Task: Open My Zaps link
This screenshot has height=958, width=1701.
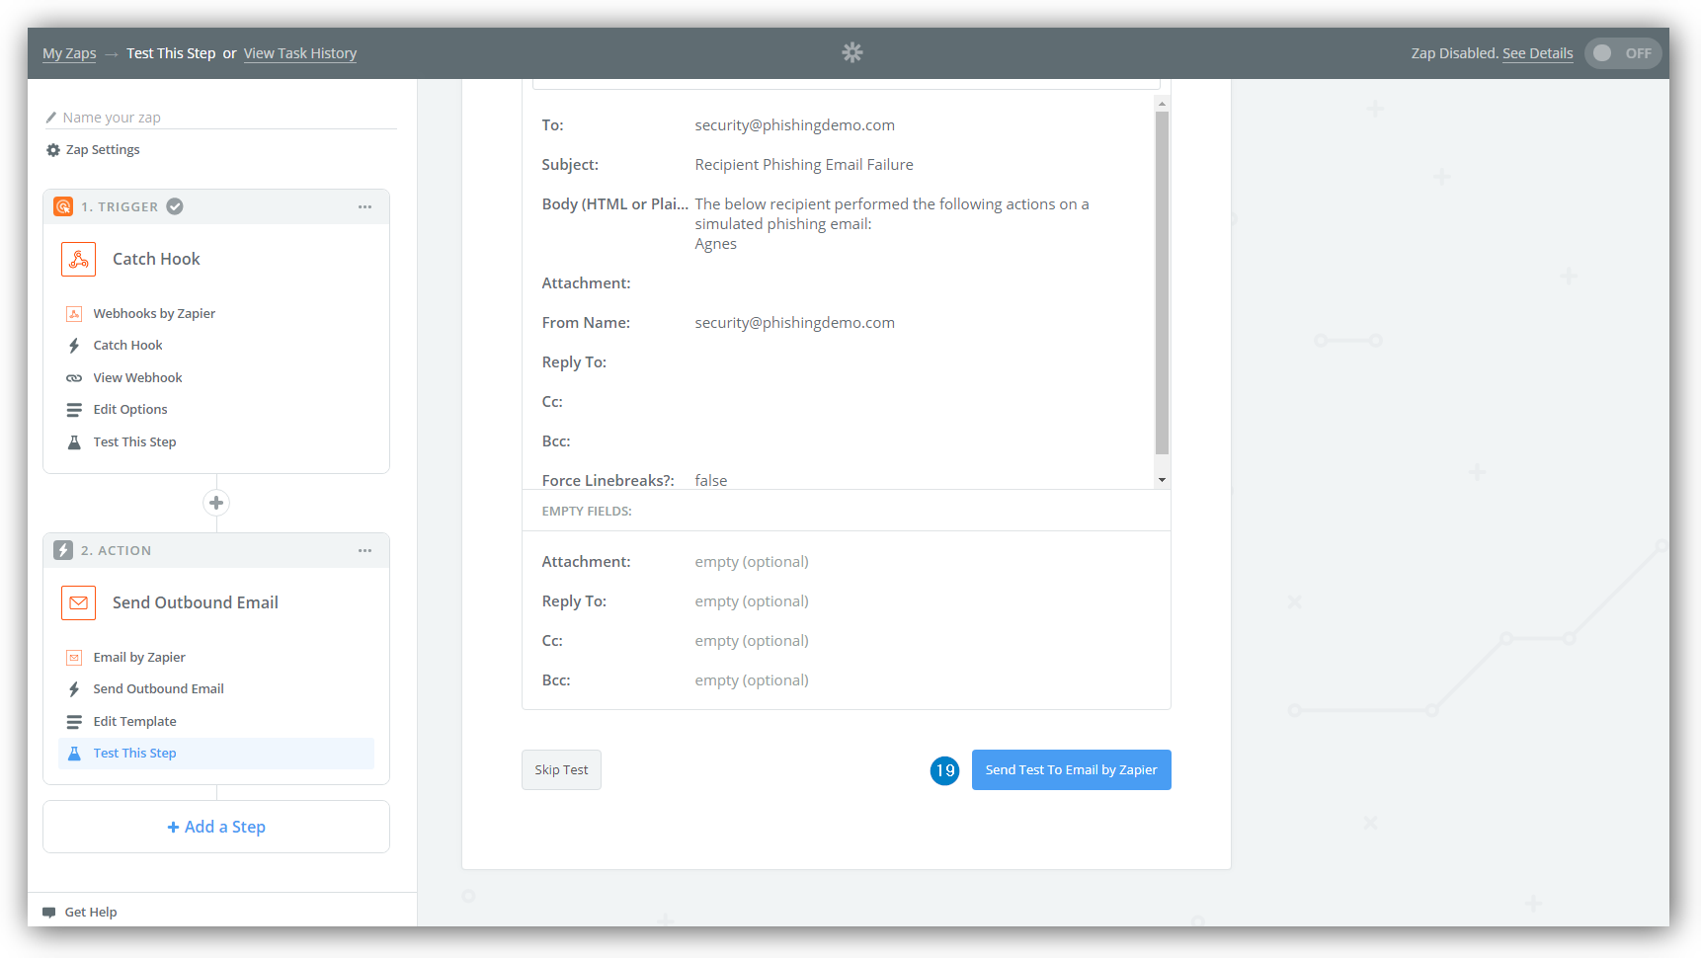Action: click(x=69, y=53)
